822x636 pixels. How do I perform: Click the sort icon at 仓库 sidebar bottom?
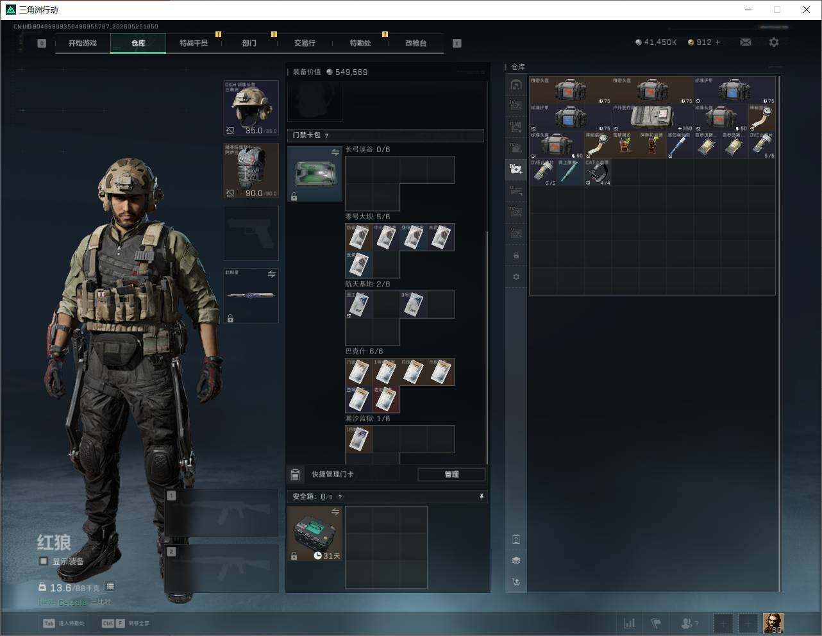[x=516, y=582]
